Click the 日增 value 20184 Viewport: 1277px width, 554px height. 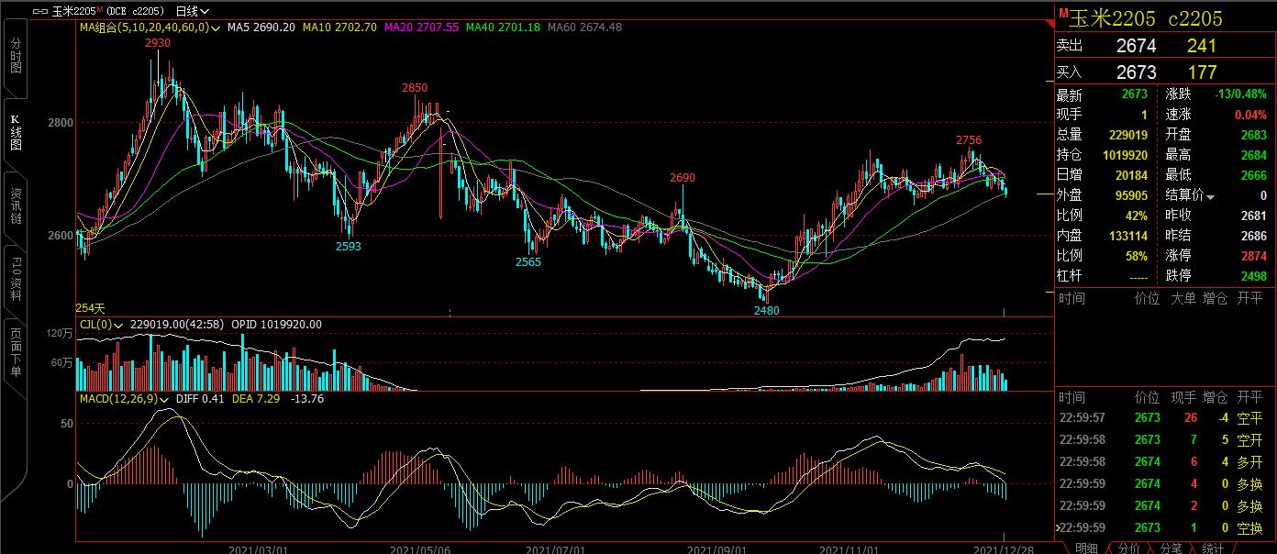(1133, 176)
